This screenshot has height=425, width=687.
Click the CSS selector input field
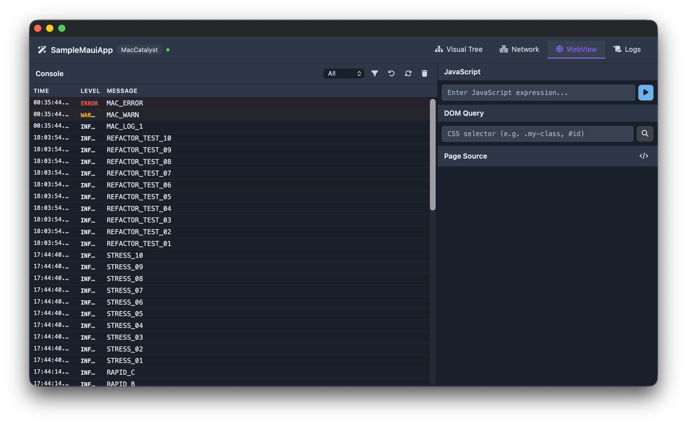537,134
